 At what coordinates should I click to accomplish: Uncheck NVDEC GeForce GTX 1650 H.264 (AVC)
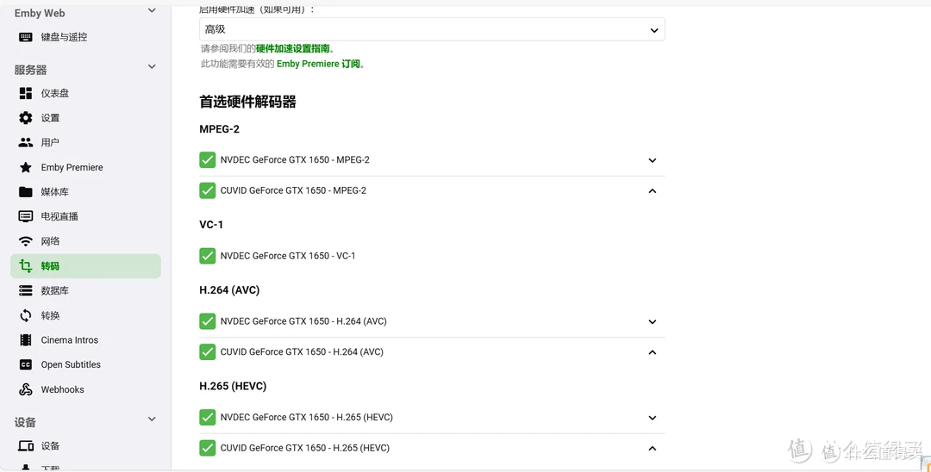click(207, 321)
